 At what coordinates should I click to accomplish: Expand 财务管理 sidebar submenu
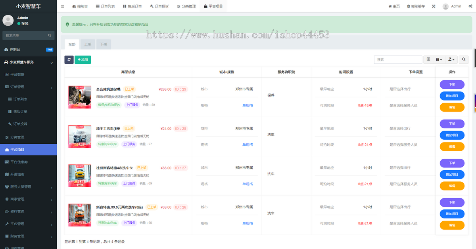pyautogui.click(x=28, y=236)
